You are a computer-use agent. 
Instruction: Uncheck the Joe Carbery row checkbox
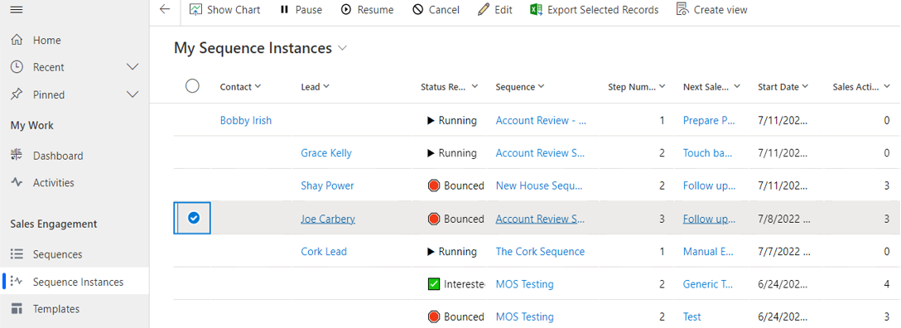[x=194, y=219]
